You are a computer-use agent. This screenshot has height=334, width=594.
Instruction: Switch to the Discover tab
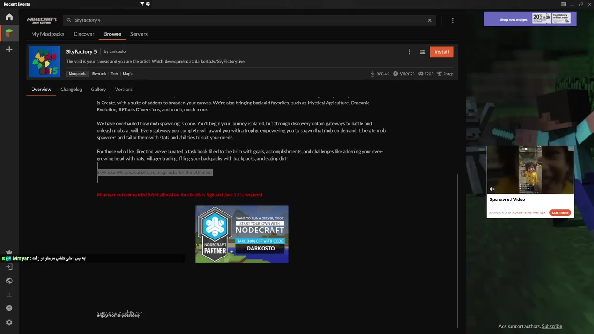84,34
